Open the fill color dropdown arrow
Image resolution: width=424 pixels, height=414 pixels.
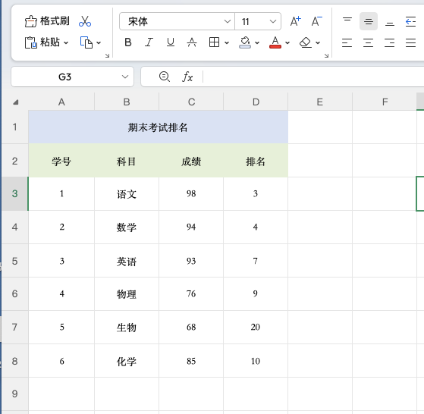(x=257, y=42)
